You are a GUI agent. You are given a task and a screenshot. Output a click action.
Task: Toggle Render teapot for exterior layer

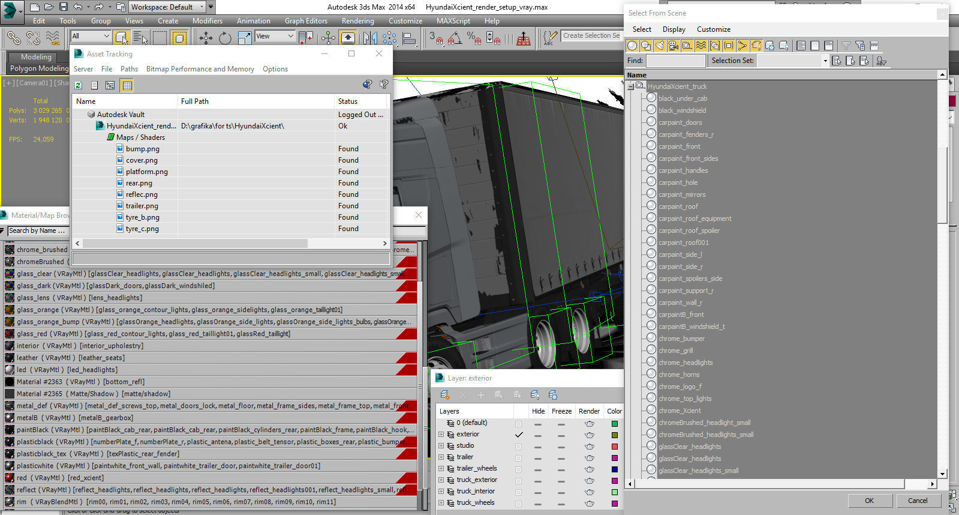589,435
